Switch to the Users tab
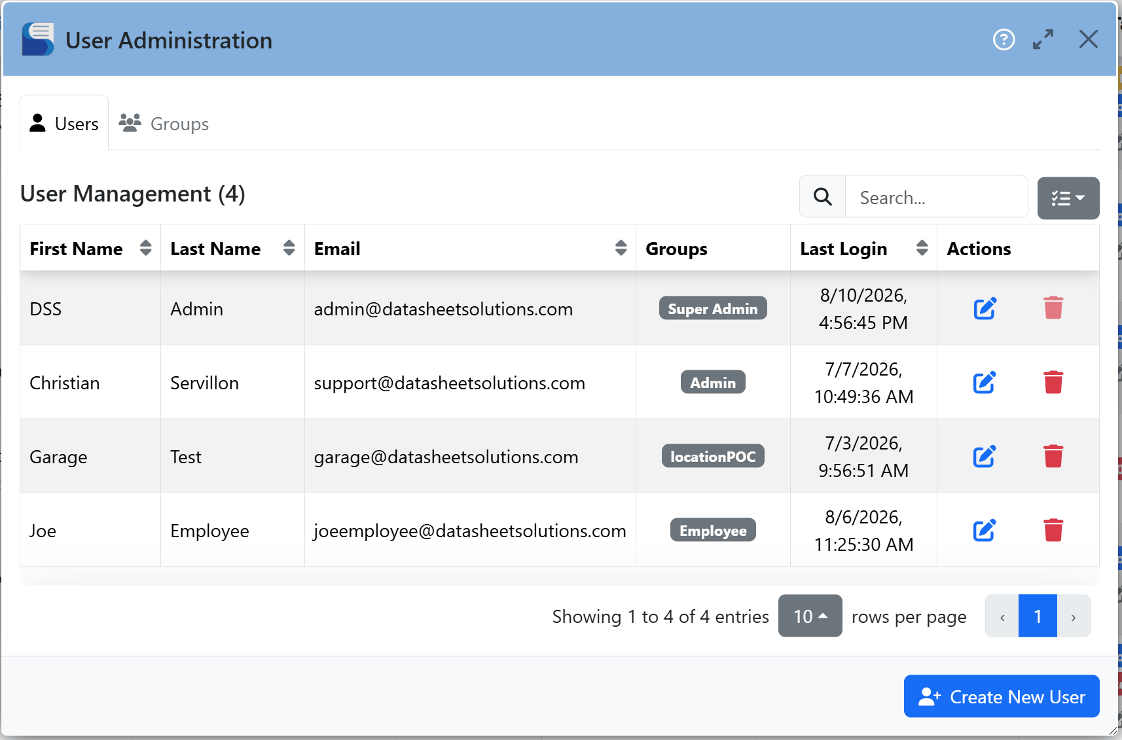This screenshot has height=740, width=1122. (64, 123)
